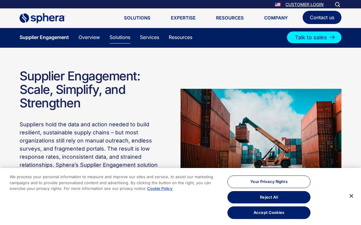Select the US flag region icon
Screen dimensions: 361x225
[x=278, y=4]
